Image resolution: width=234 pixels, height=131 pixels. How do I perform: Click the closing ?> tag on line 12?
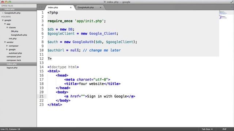(x=50, y=59)
